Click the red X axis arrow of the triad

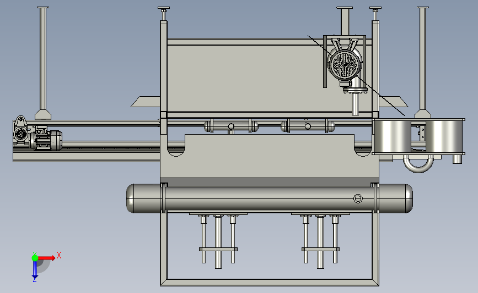coord(46,258)
